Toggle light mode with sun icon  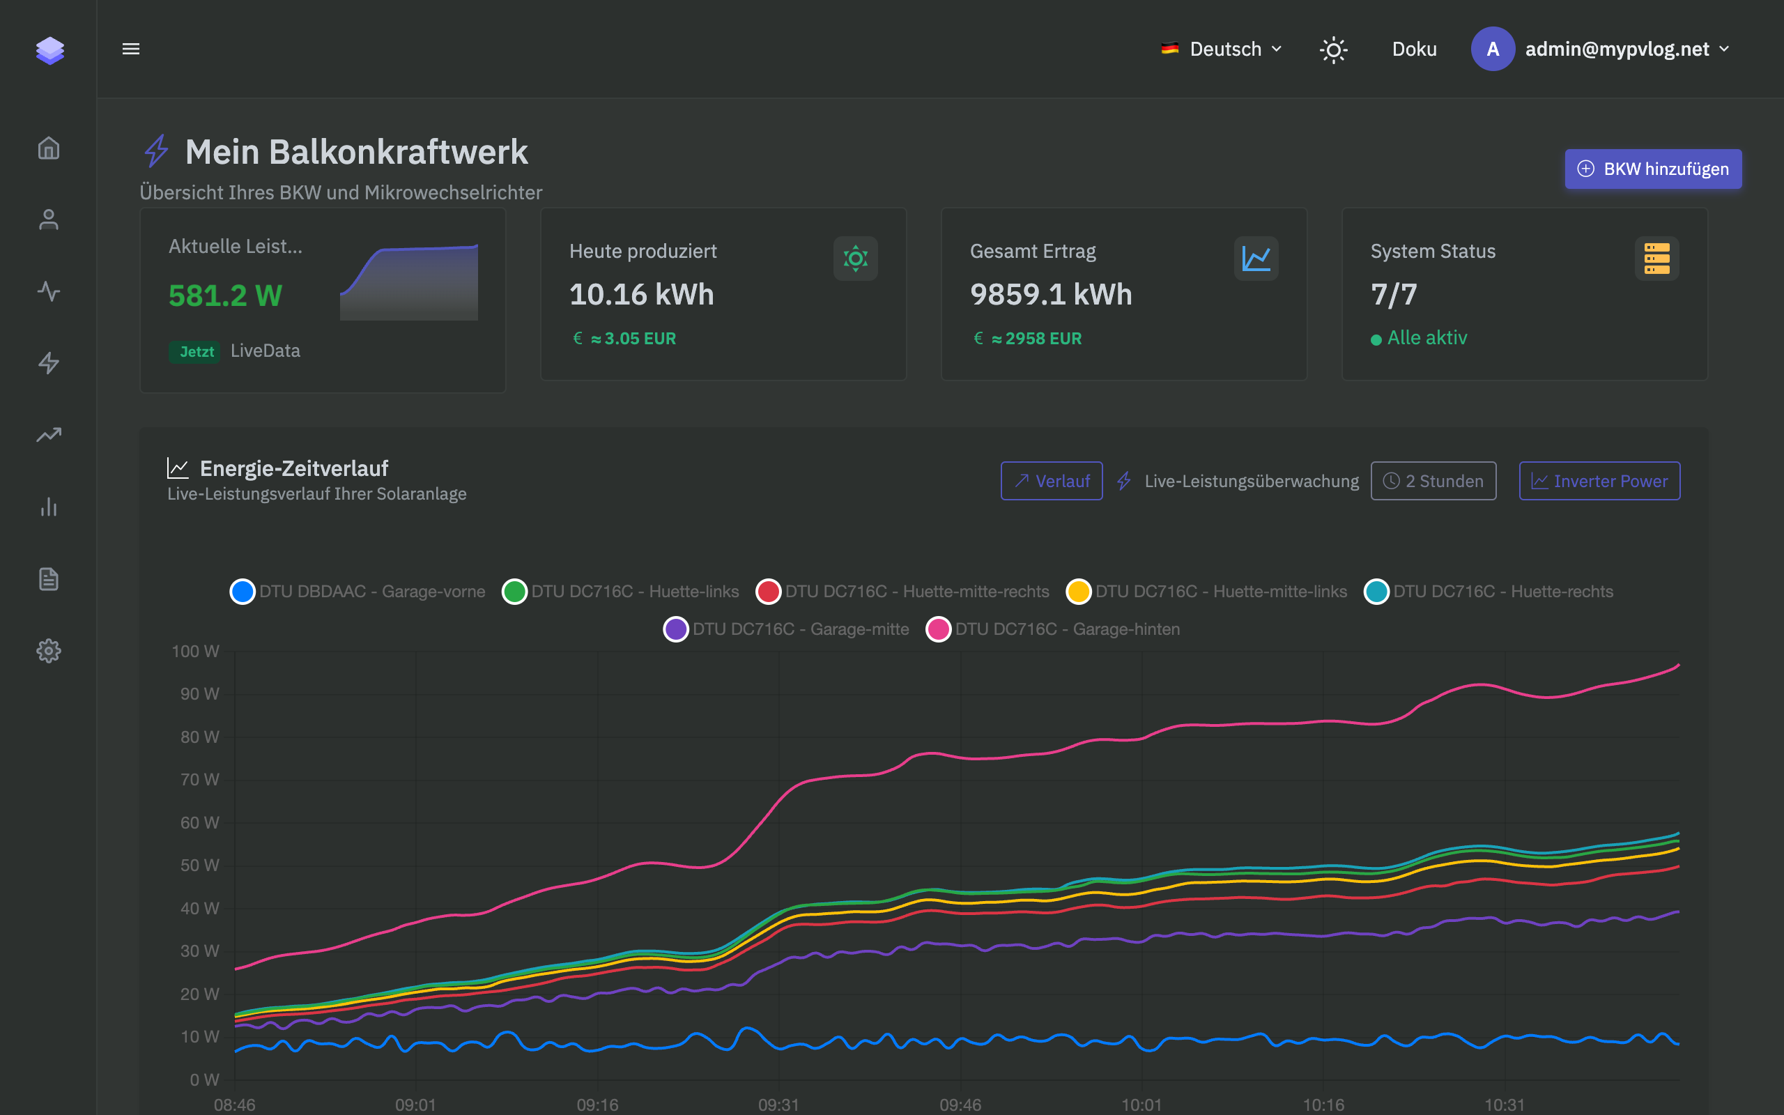click(x=1333, y=49)
